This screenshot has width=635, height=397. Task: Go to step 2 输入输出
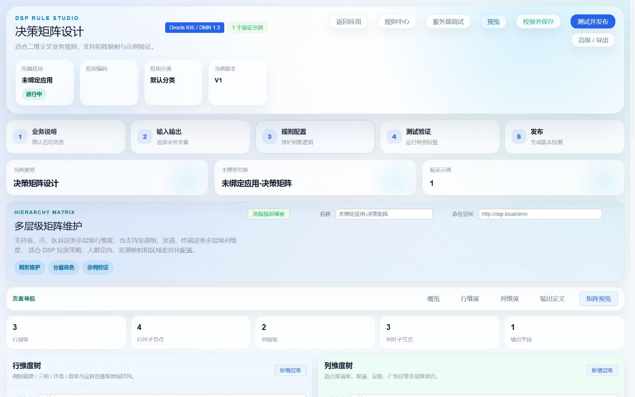click(x=190, y=137)
